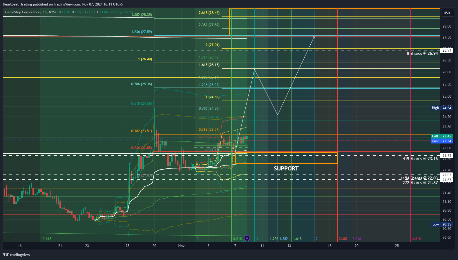Screen dimensions: 458x260
Task: Click the TradingView logo
Action: click(17, 255)
